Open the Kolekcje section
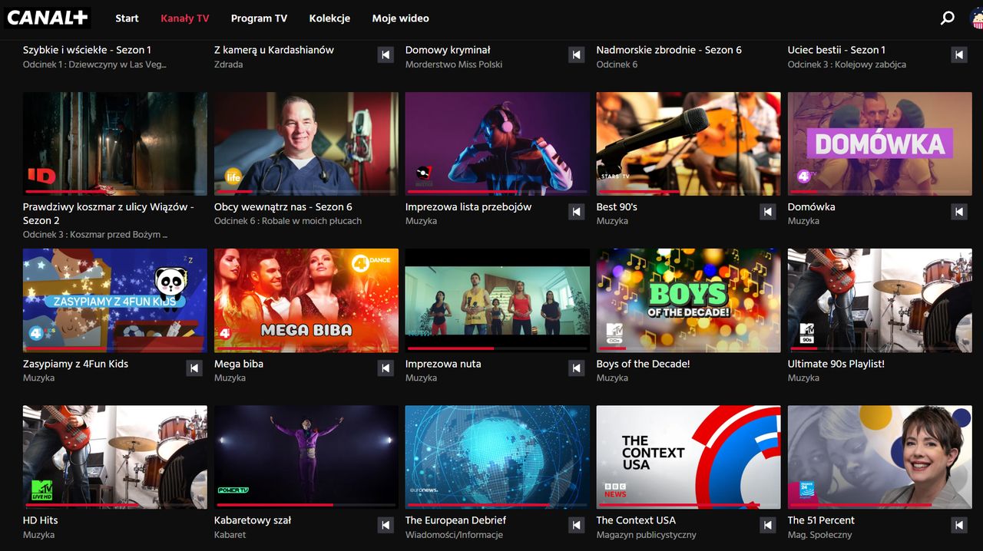983x551 pixels. tap(329, 18)
